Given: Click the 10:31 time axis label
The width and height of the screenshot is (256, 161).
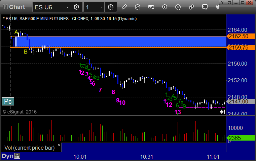Looking at the screenshot, I should [x=147, y=157].
